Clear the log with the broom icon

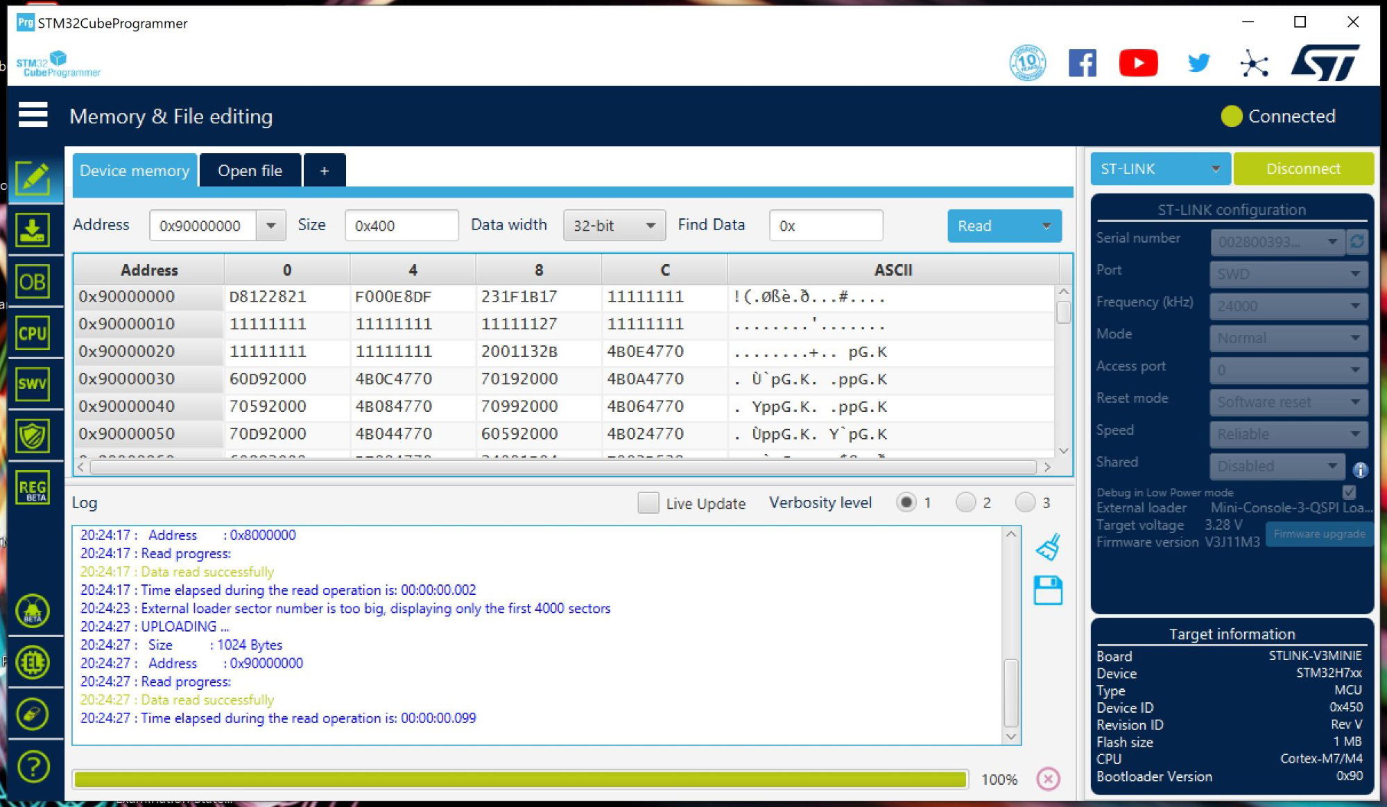pos(1048,547)
